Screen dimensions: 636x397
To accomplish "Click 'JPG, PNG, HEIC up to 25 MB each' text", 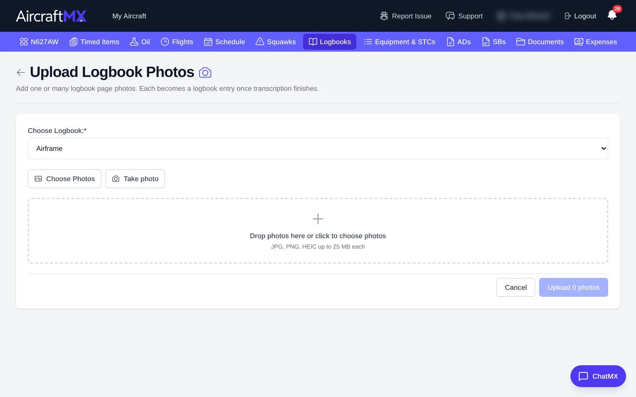I will (318, 247).
